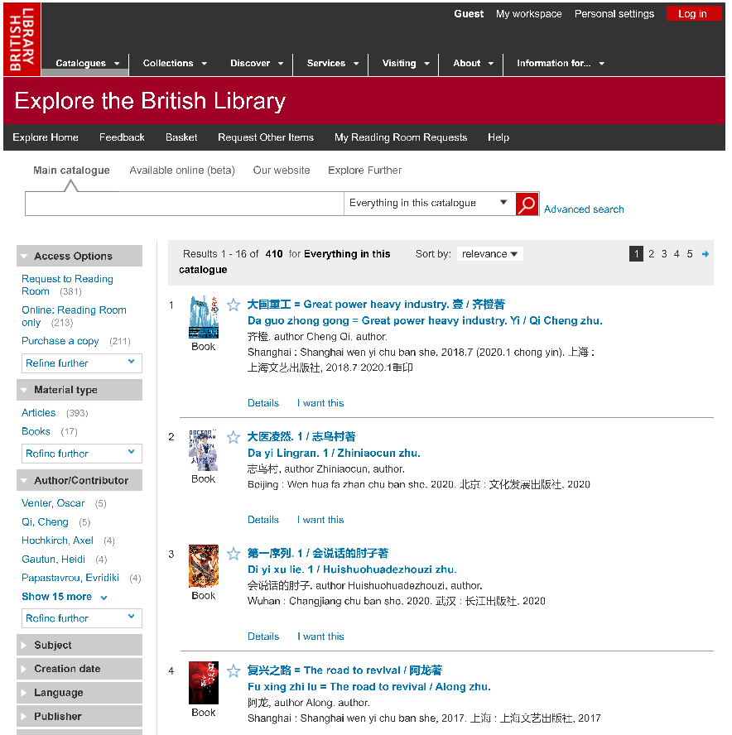This screenshot has height=735, width=732.
Task: Open Personal settings
Action: pyautogui.click(x=614, y=13)
